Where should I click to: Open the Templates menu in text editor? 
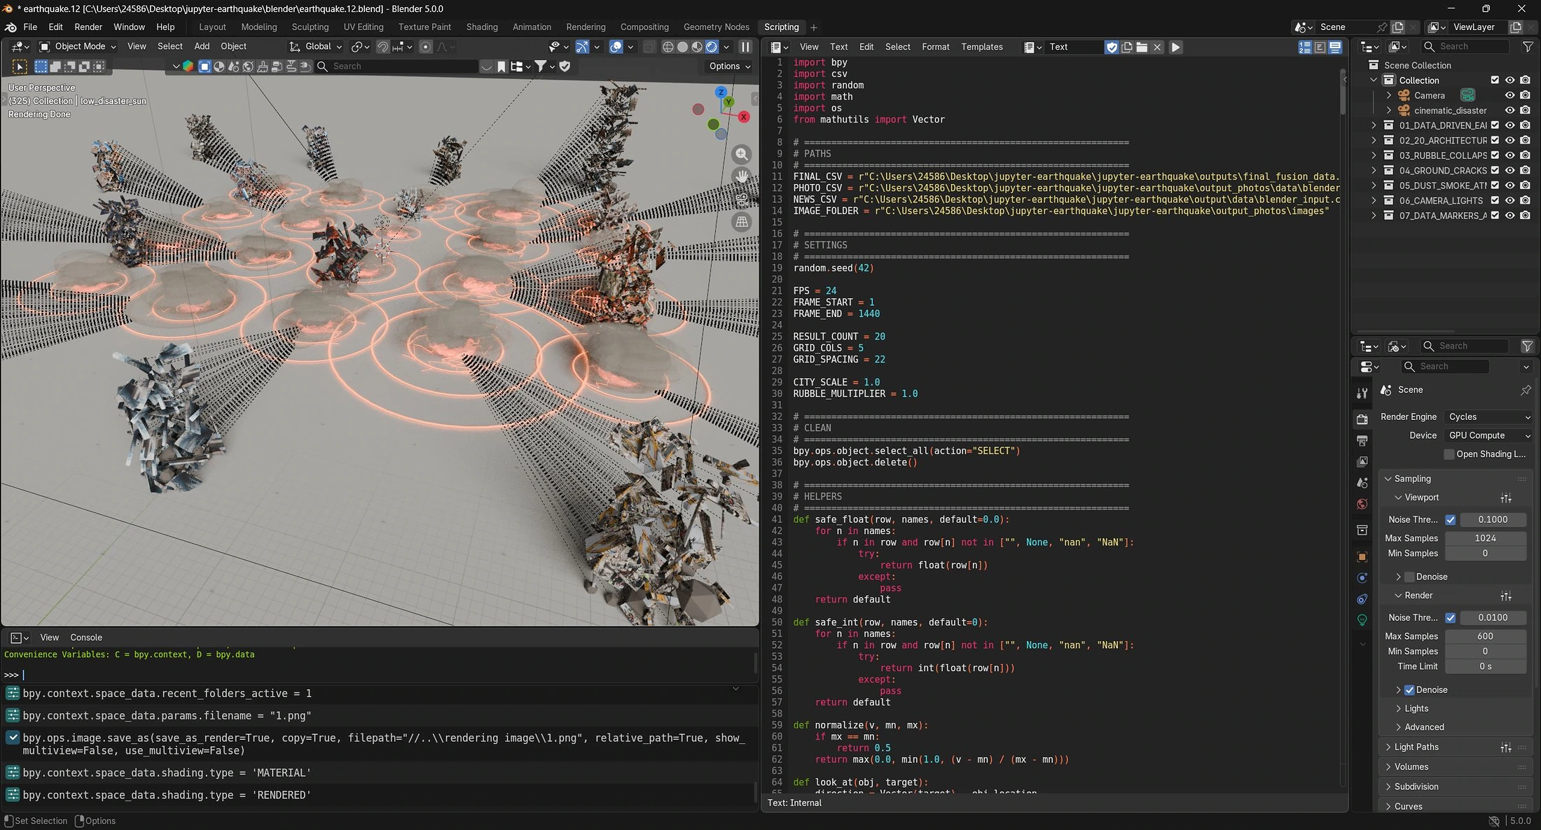(x=981, y=47)
